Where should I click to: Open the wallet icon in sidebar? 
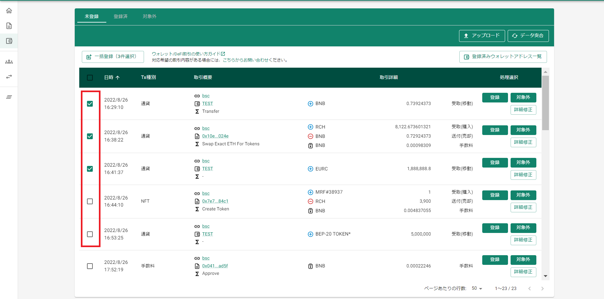[9, 41]
